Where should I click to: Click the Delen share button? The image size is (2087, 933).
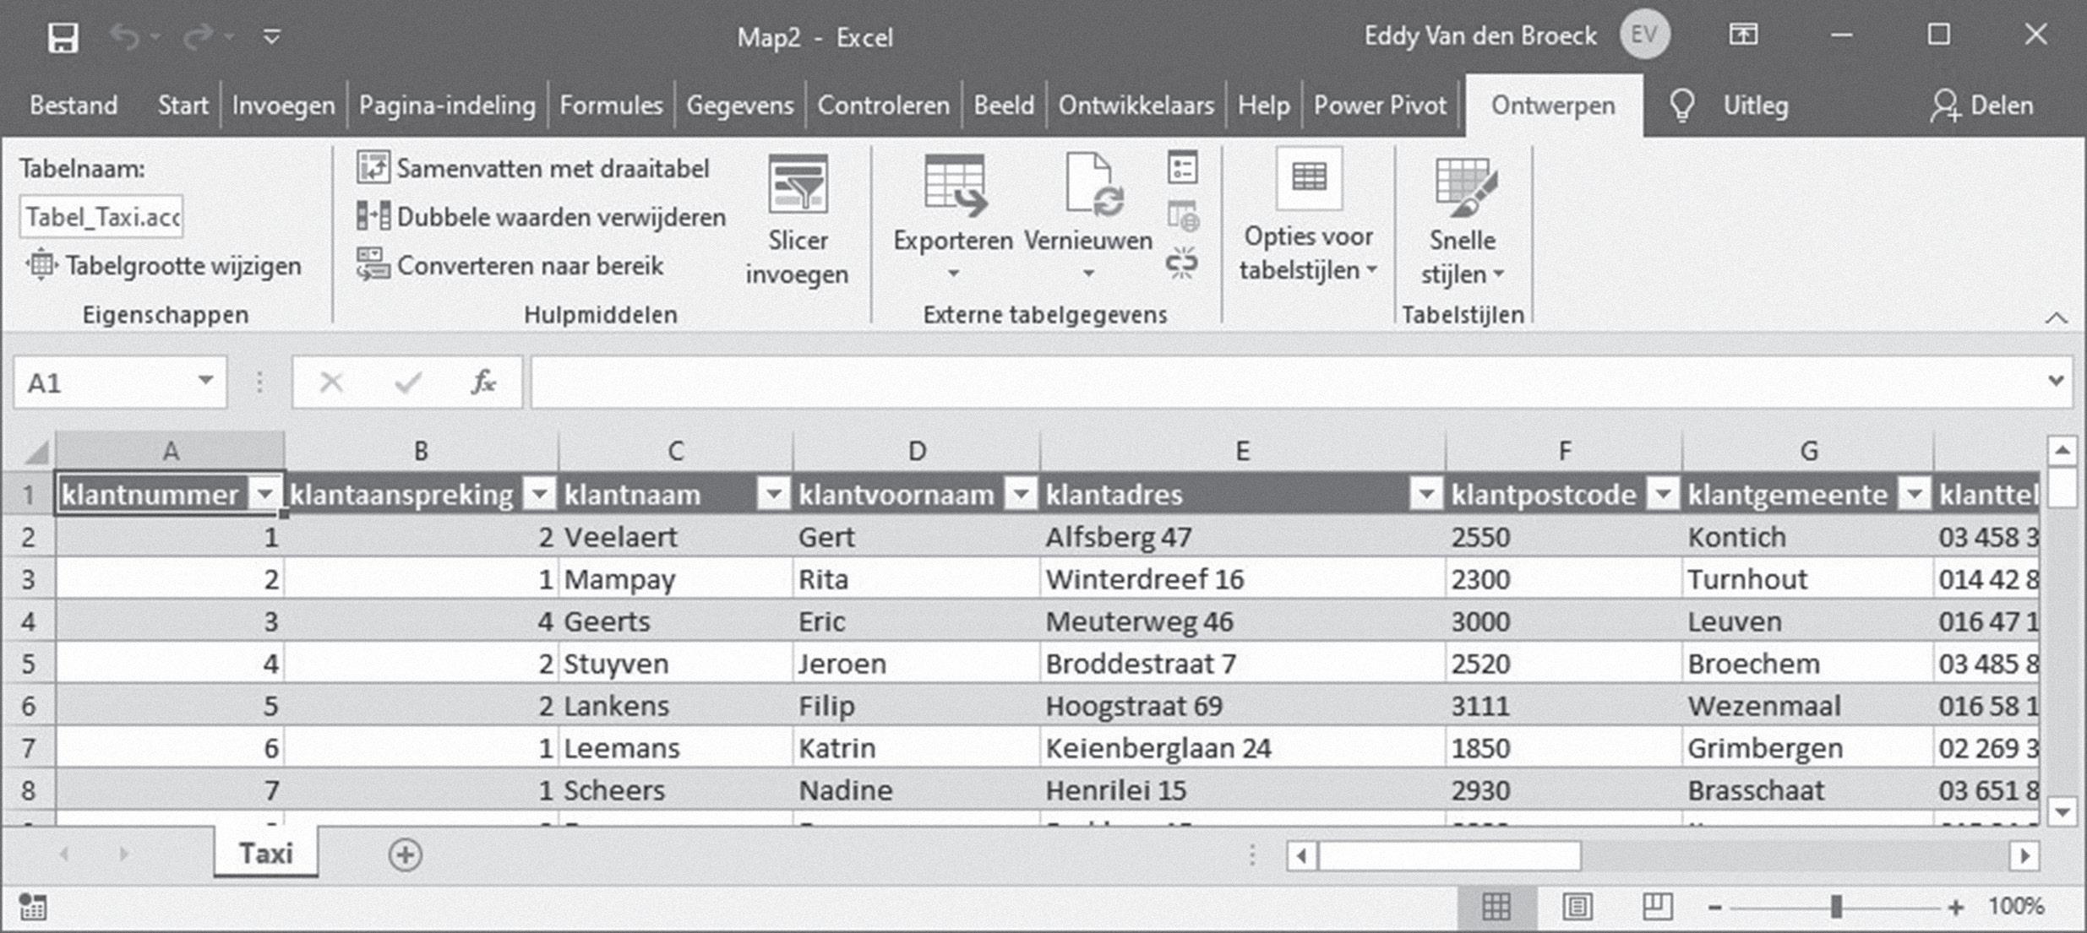(1981, 106)
